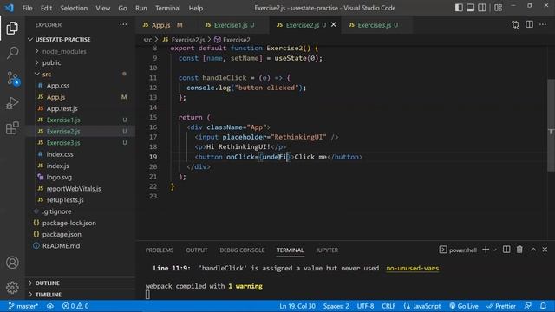Viewport: 555px width, 312px height.
Task: Click the feedback icon in status bar
Action: click(x=528, y=306)
